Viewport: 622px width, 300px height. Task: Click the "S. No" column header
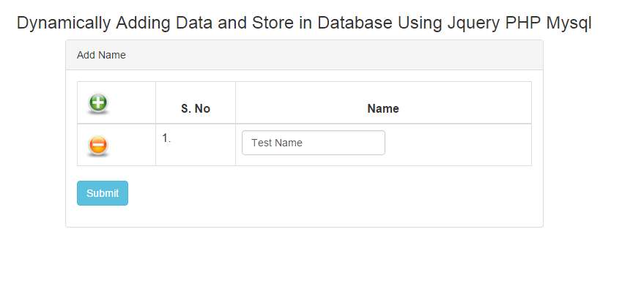click(x=196, y=108)
